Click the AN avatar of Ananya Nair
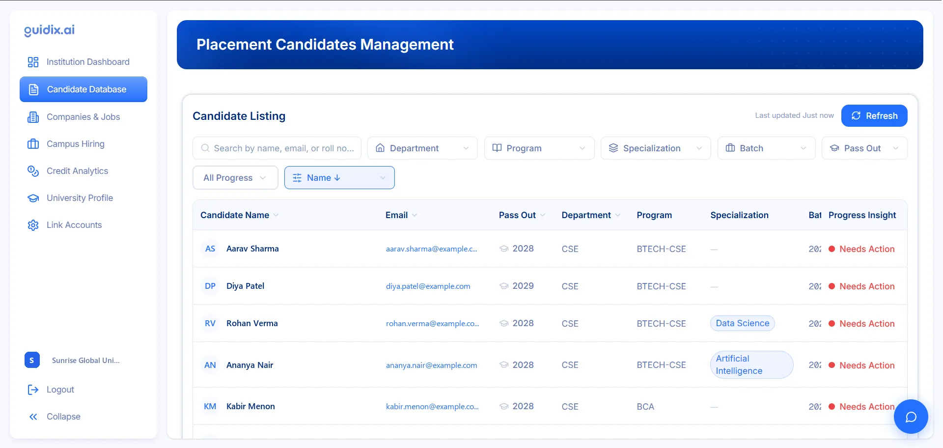This screenshot has width=943, height=448. [210, 365]
